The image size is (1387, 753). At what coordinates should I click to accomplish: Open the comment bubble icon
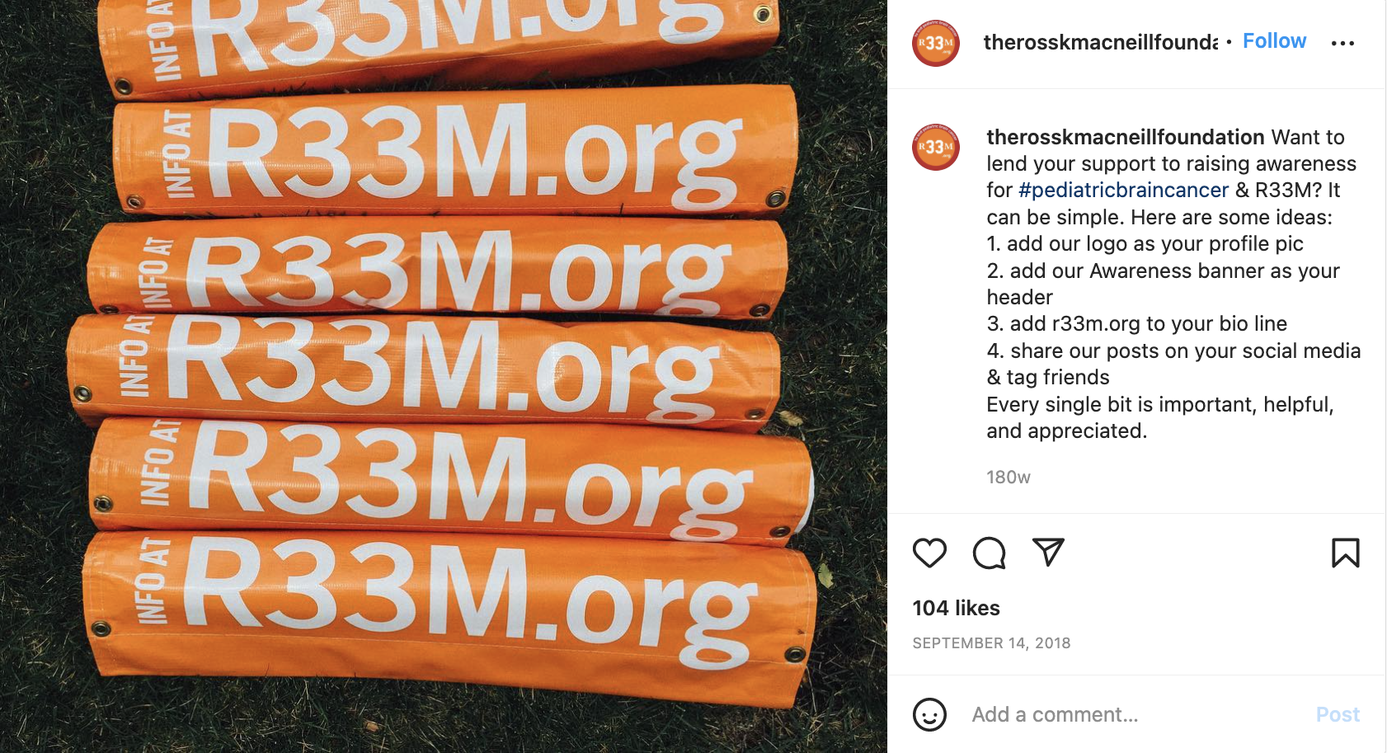coord(989,553)
